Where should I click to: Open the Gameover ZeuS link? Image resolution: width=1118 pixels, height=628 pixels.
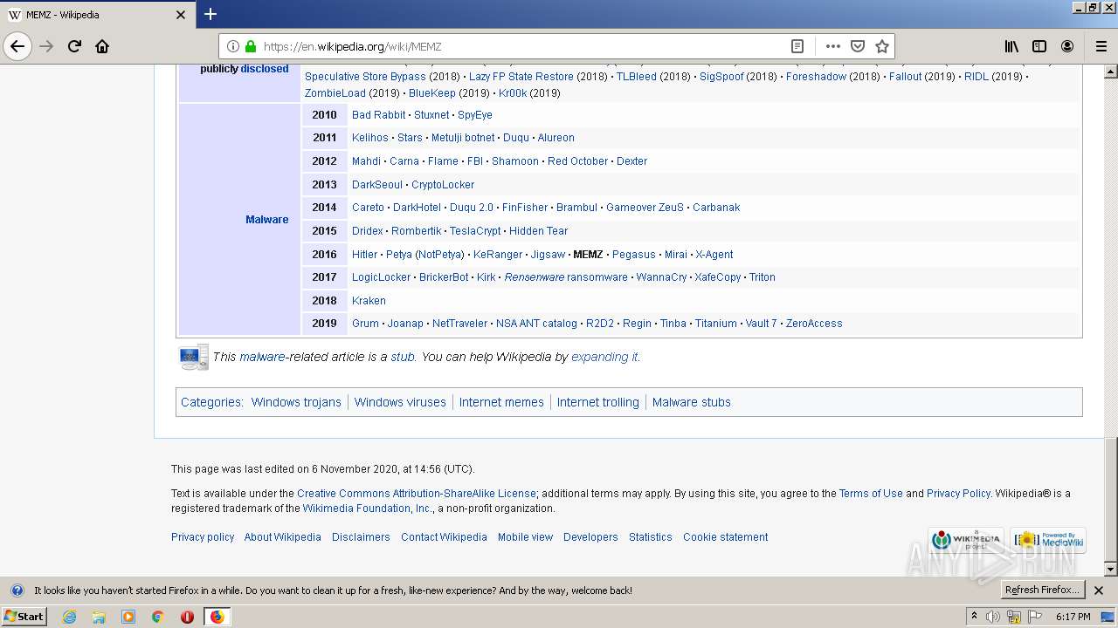point(645,208)
